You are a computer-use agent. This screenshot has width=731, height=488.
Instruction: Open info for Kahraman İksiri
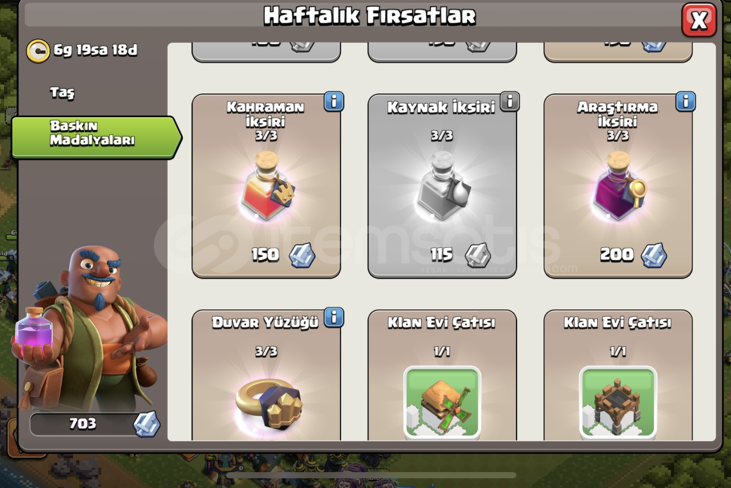(334, 102)
